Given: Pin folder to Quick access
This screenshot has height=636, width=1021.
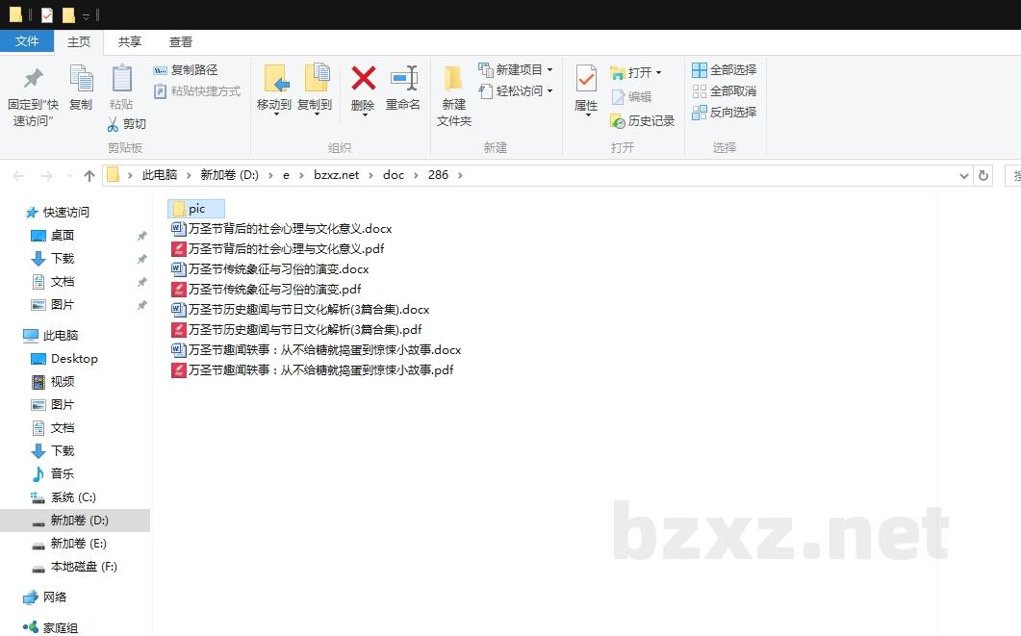Looking at the screenshot, I should tap(33, 96).
